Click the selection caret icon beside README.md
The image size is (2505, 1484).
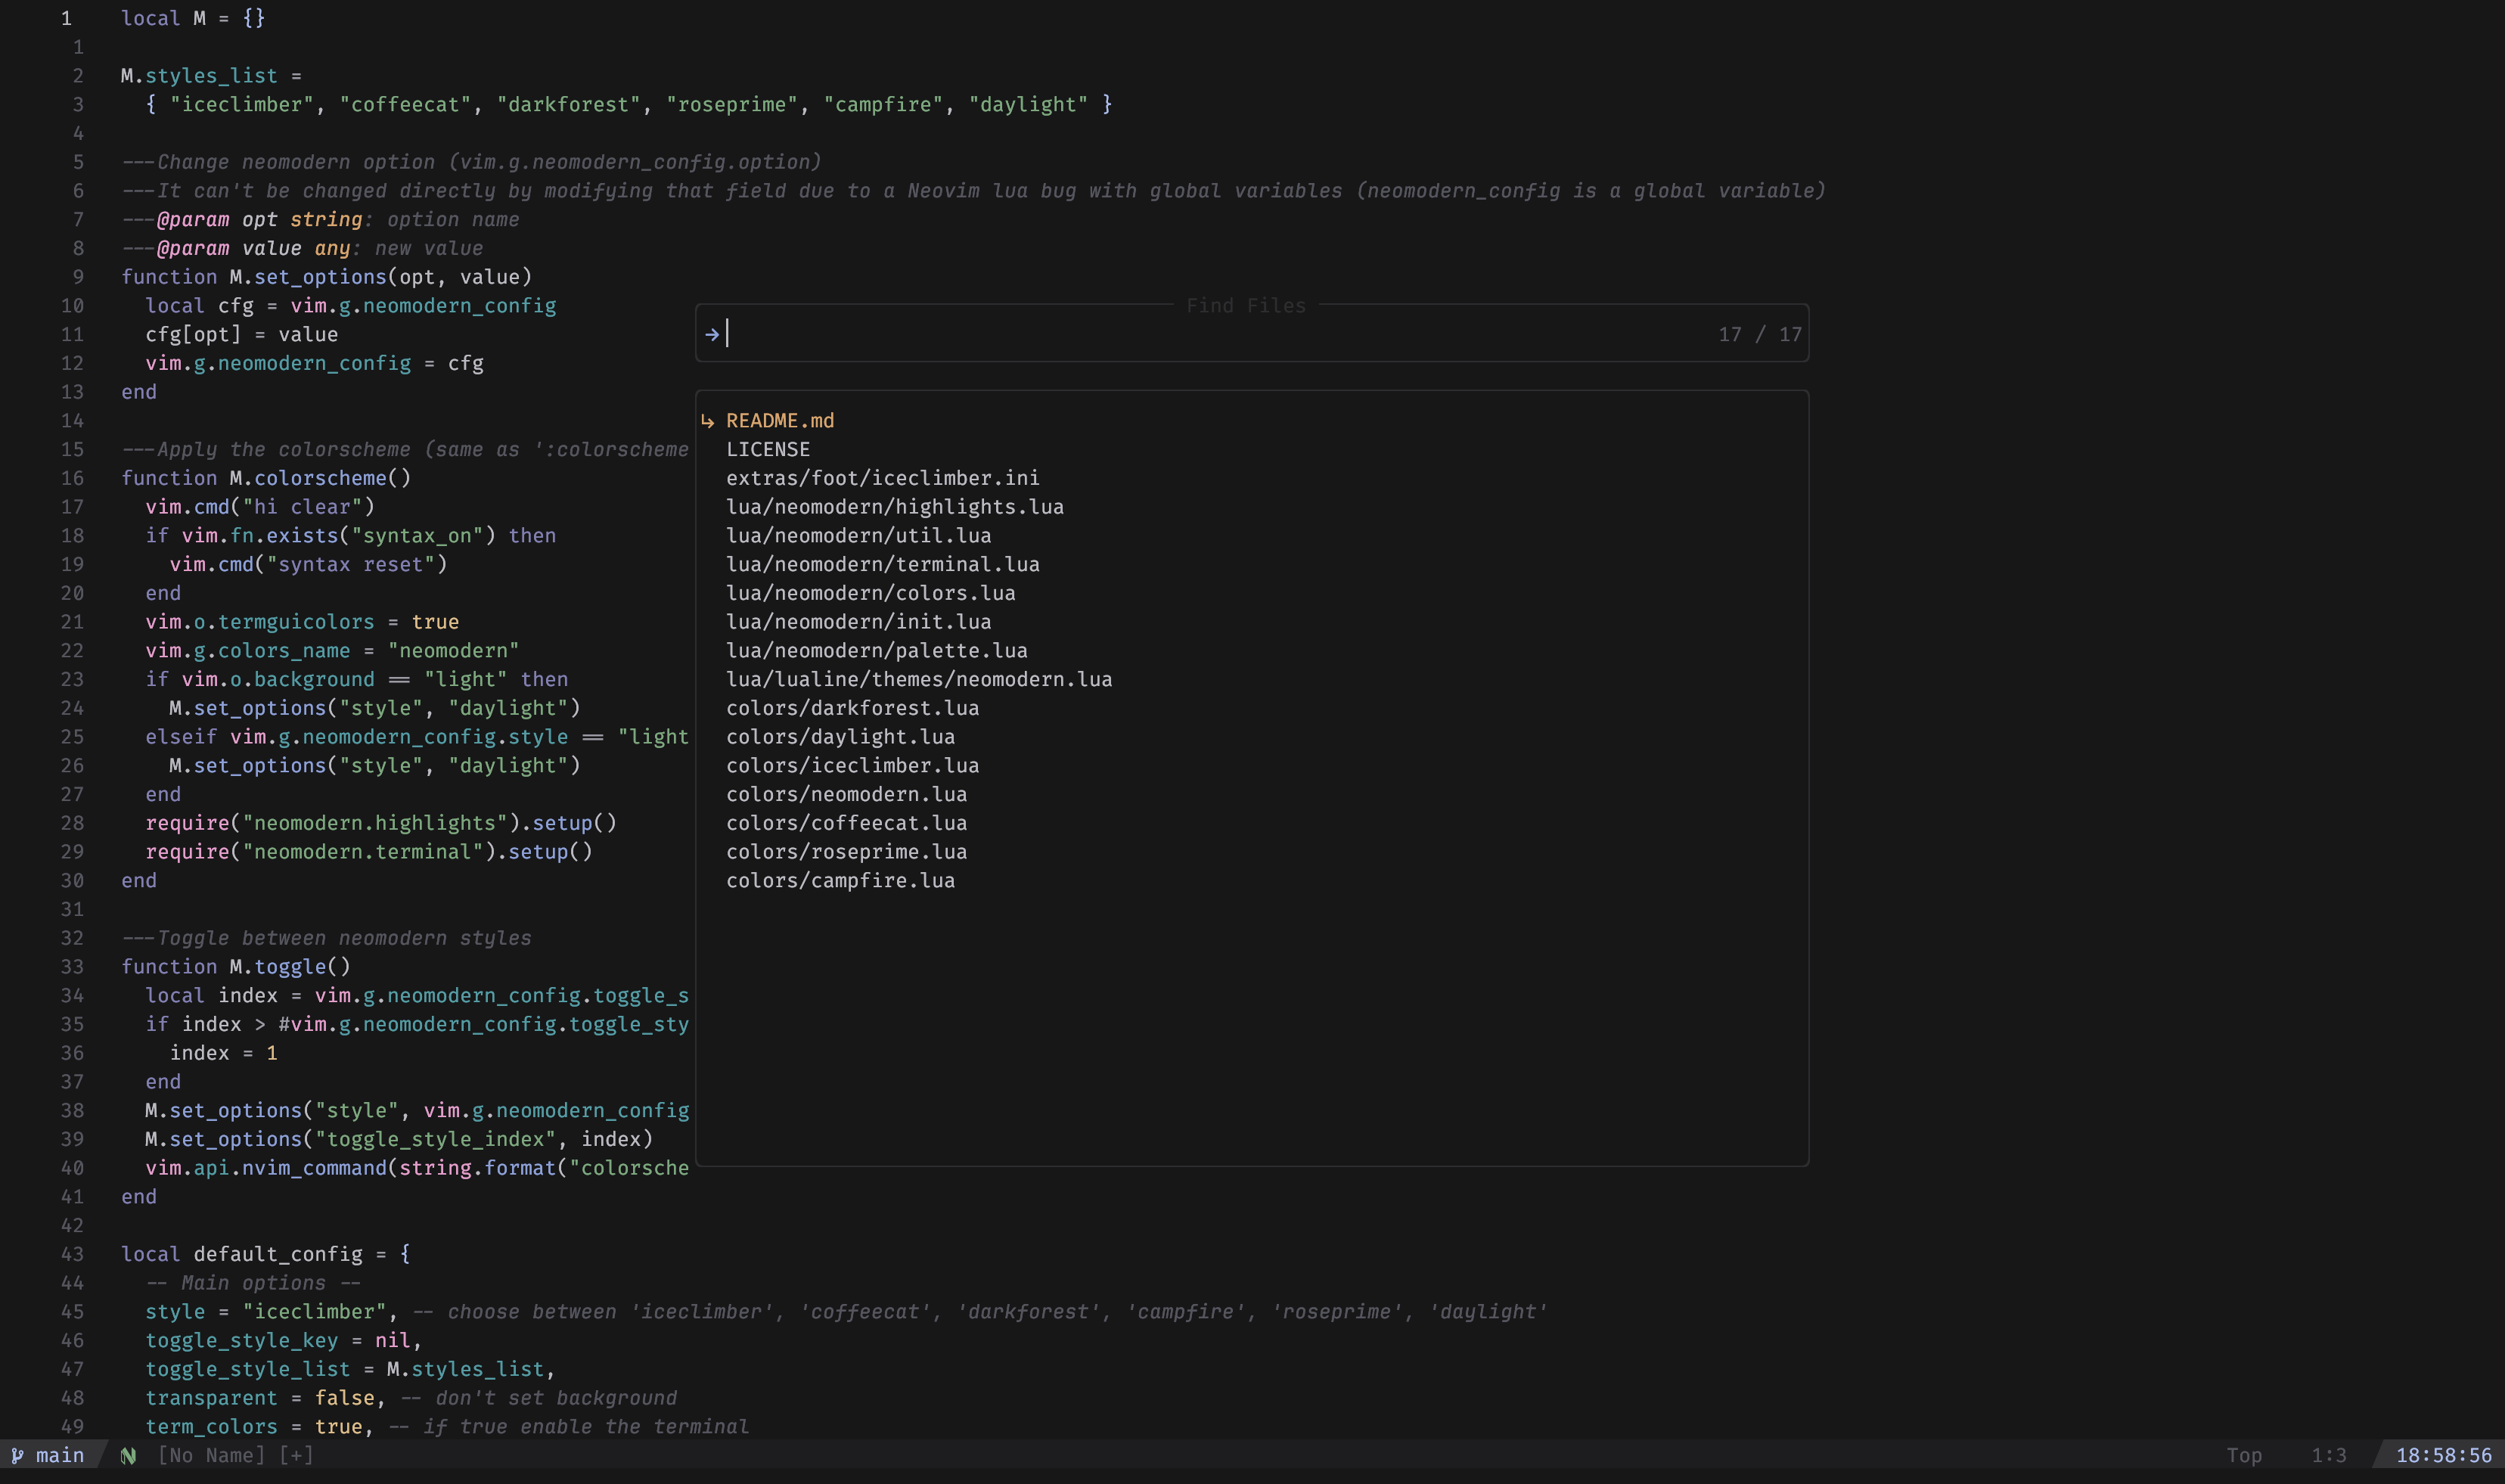click(708, 421)
